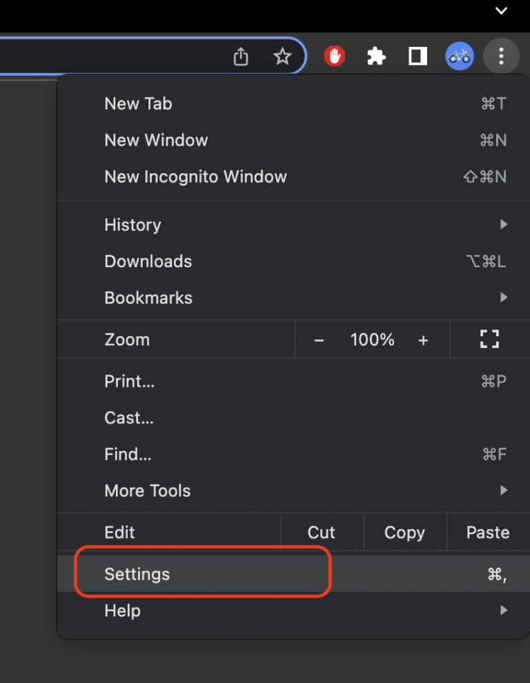
Task: Open the Downloads menu item
Action: coord(148,261)
